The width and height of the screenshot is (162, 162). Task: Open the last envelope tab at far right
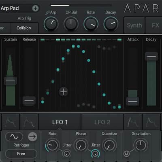[151, 122]
